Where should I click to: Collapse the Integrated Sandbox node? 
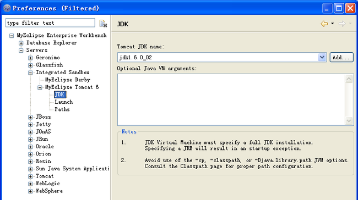(x=30, y=73)
